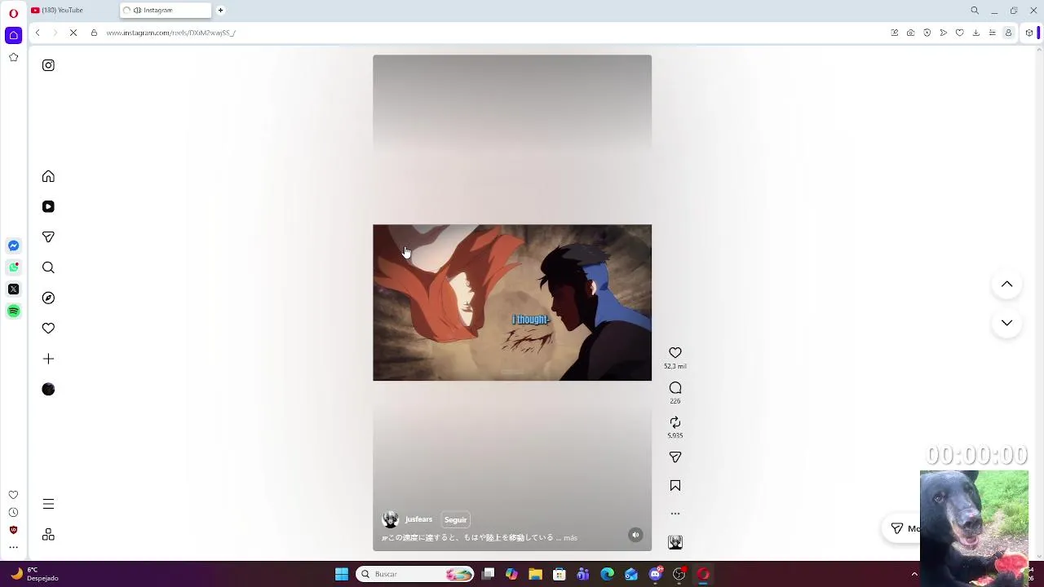Go back in browser history
This screenshot has height=587, width=1044.
click(x=38, y=33)
